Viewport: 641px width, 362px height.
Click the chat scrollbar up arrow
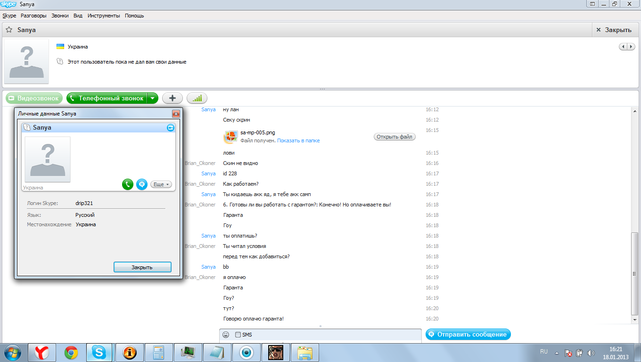coord(634,110)
